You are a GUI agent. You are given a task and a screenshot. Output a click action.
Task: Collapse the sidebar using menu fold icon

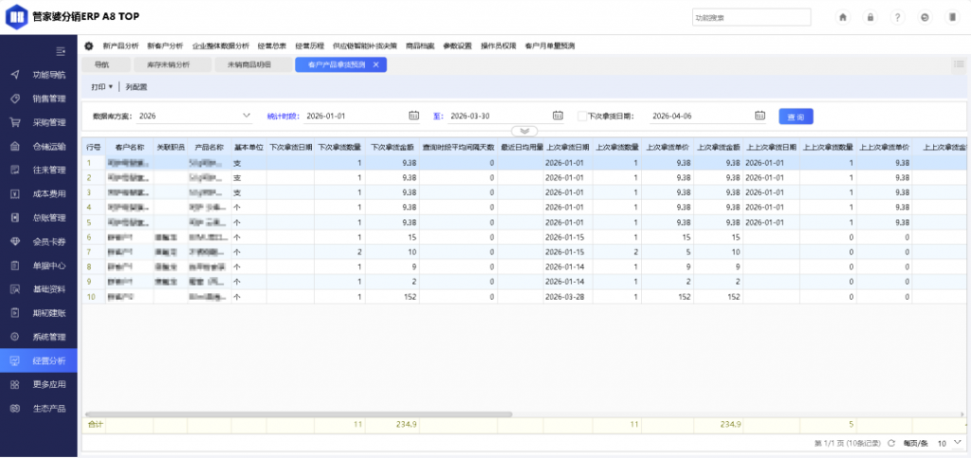tap(61, 51)
